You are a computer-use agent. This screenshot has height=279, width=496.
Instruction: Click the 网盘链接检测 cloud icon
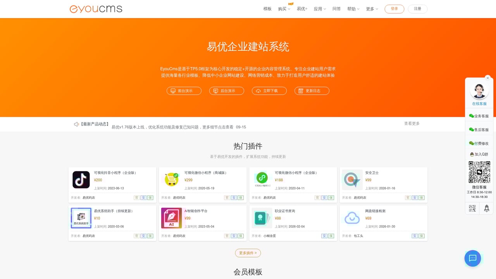[x=352, y=217]
